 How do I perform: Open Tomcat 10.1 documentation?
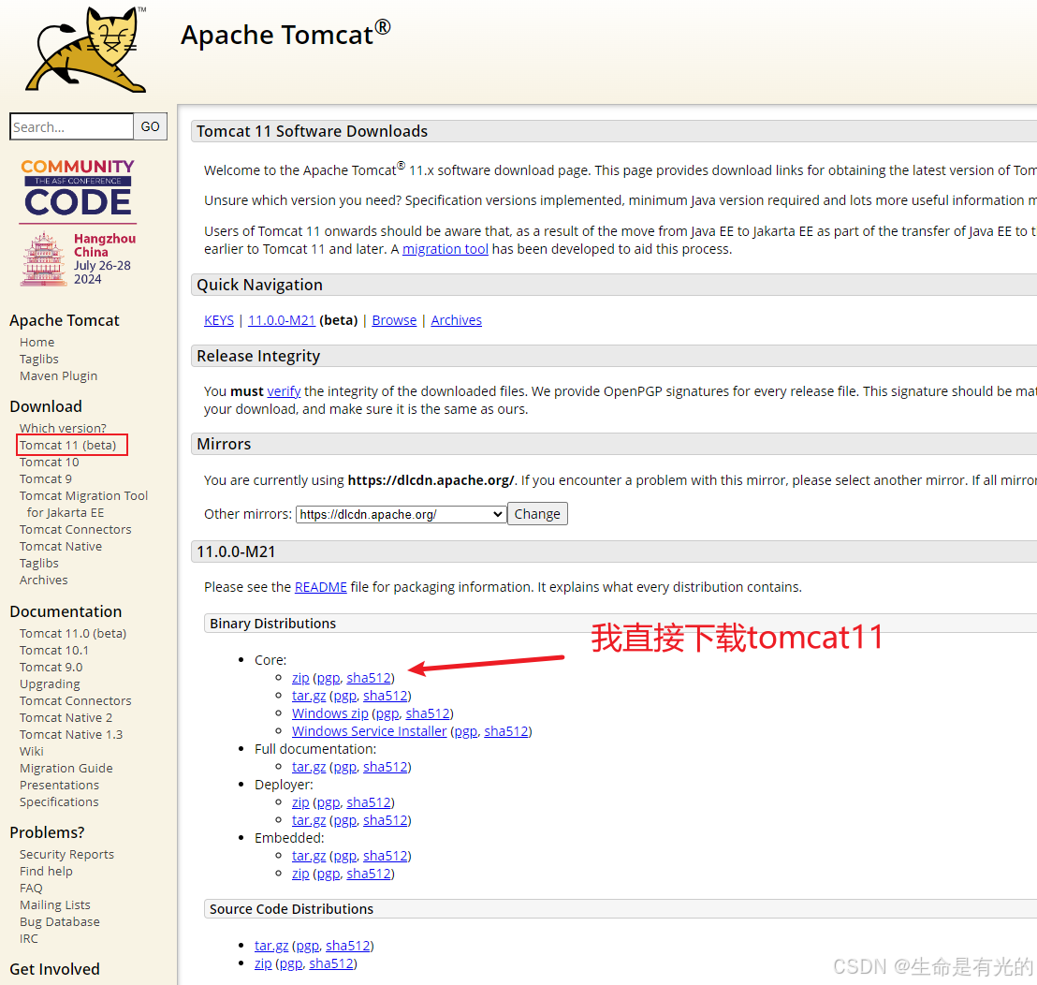(x=54, y=651)
